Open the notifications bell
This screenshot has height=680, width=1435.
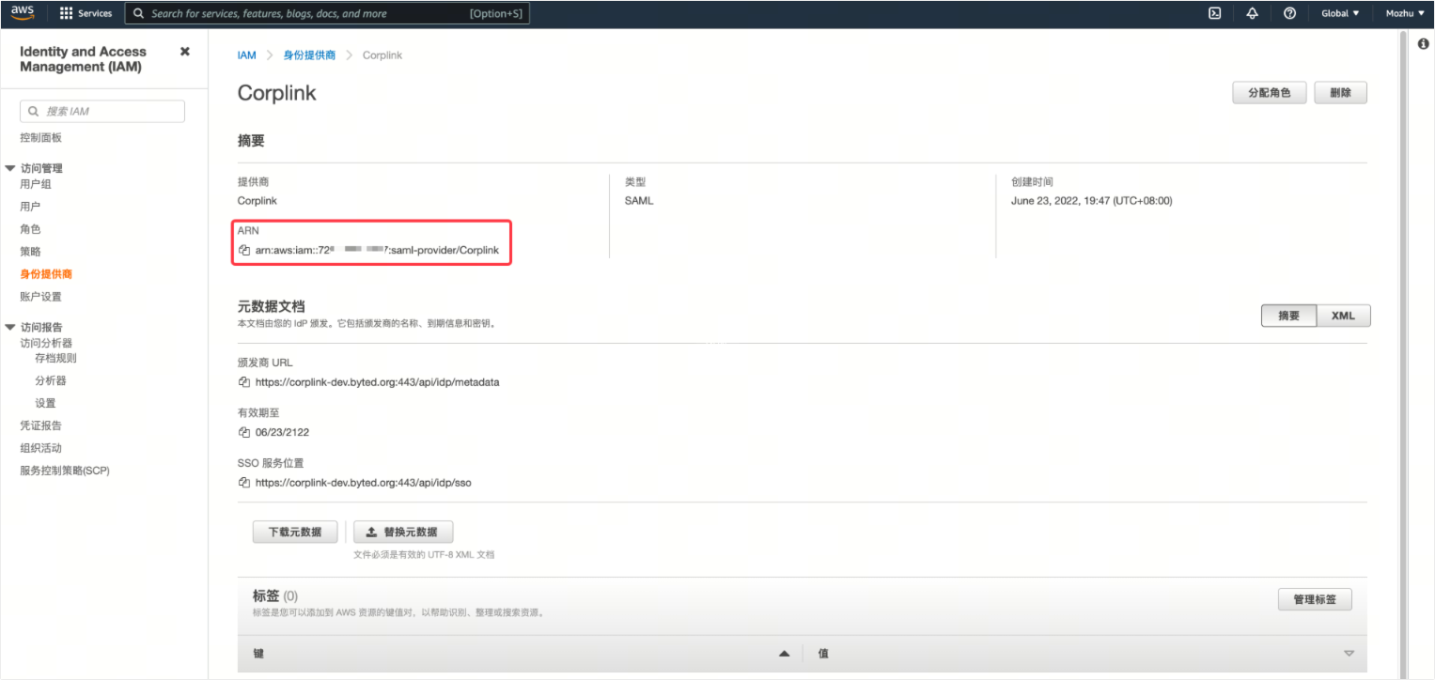coord(1252,13)
